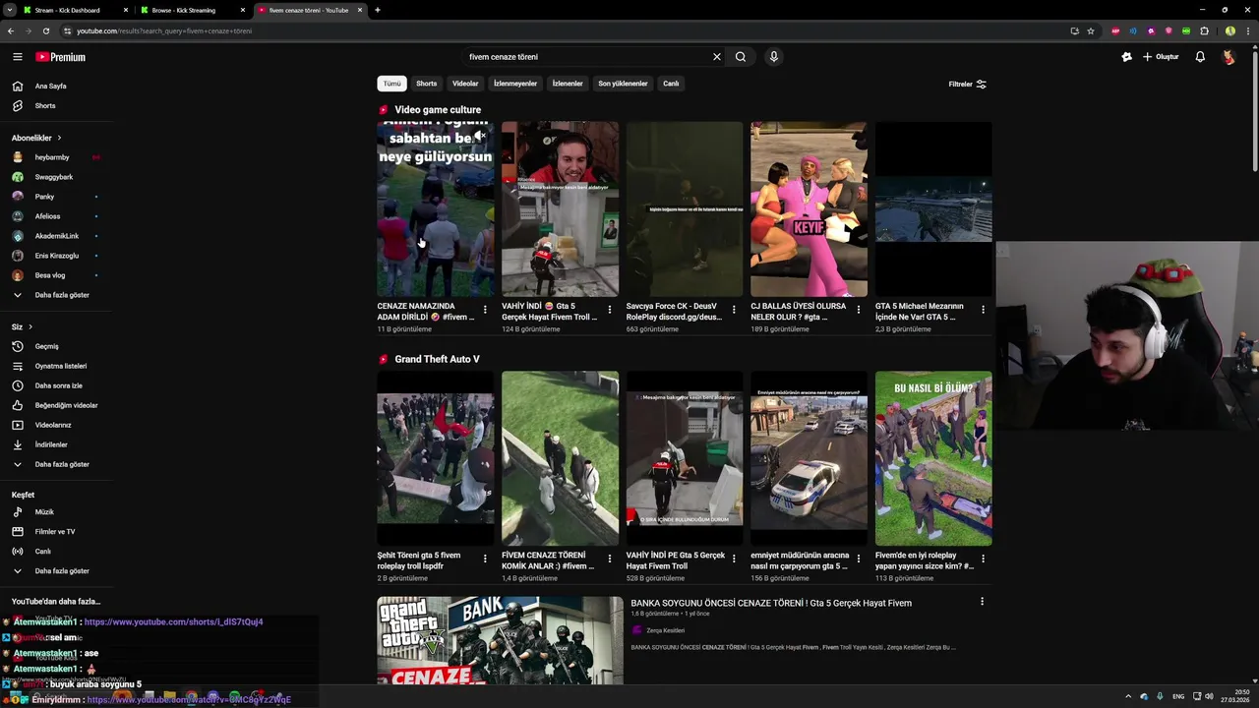Open Swaggybark subscription channel
Viewport: 1259px width, 708px height.
tap(54, 177)
